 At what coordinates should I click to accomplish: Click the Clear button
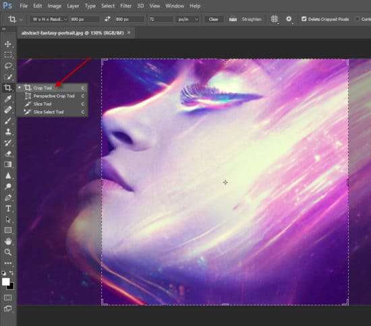click(x=213, y=19)
